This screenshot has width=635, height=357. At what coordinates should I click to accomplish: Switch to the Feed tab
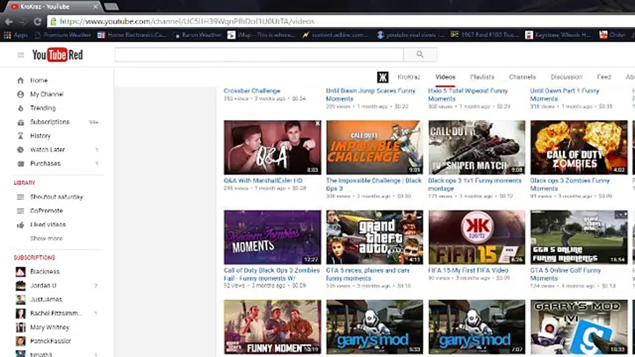pyautogui.click(x=604, y=77)
